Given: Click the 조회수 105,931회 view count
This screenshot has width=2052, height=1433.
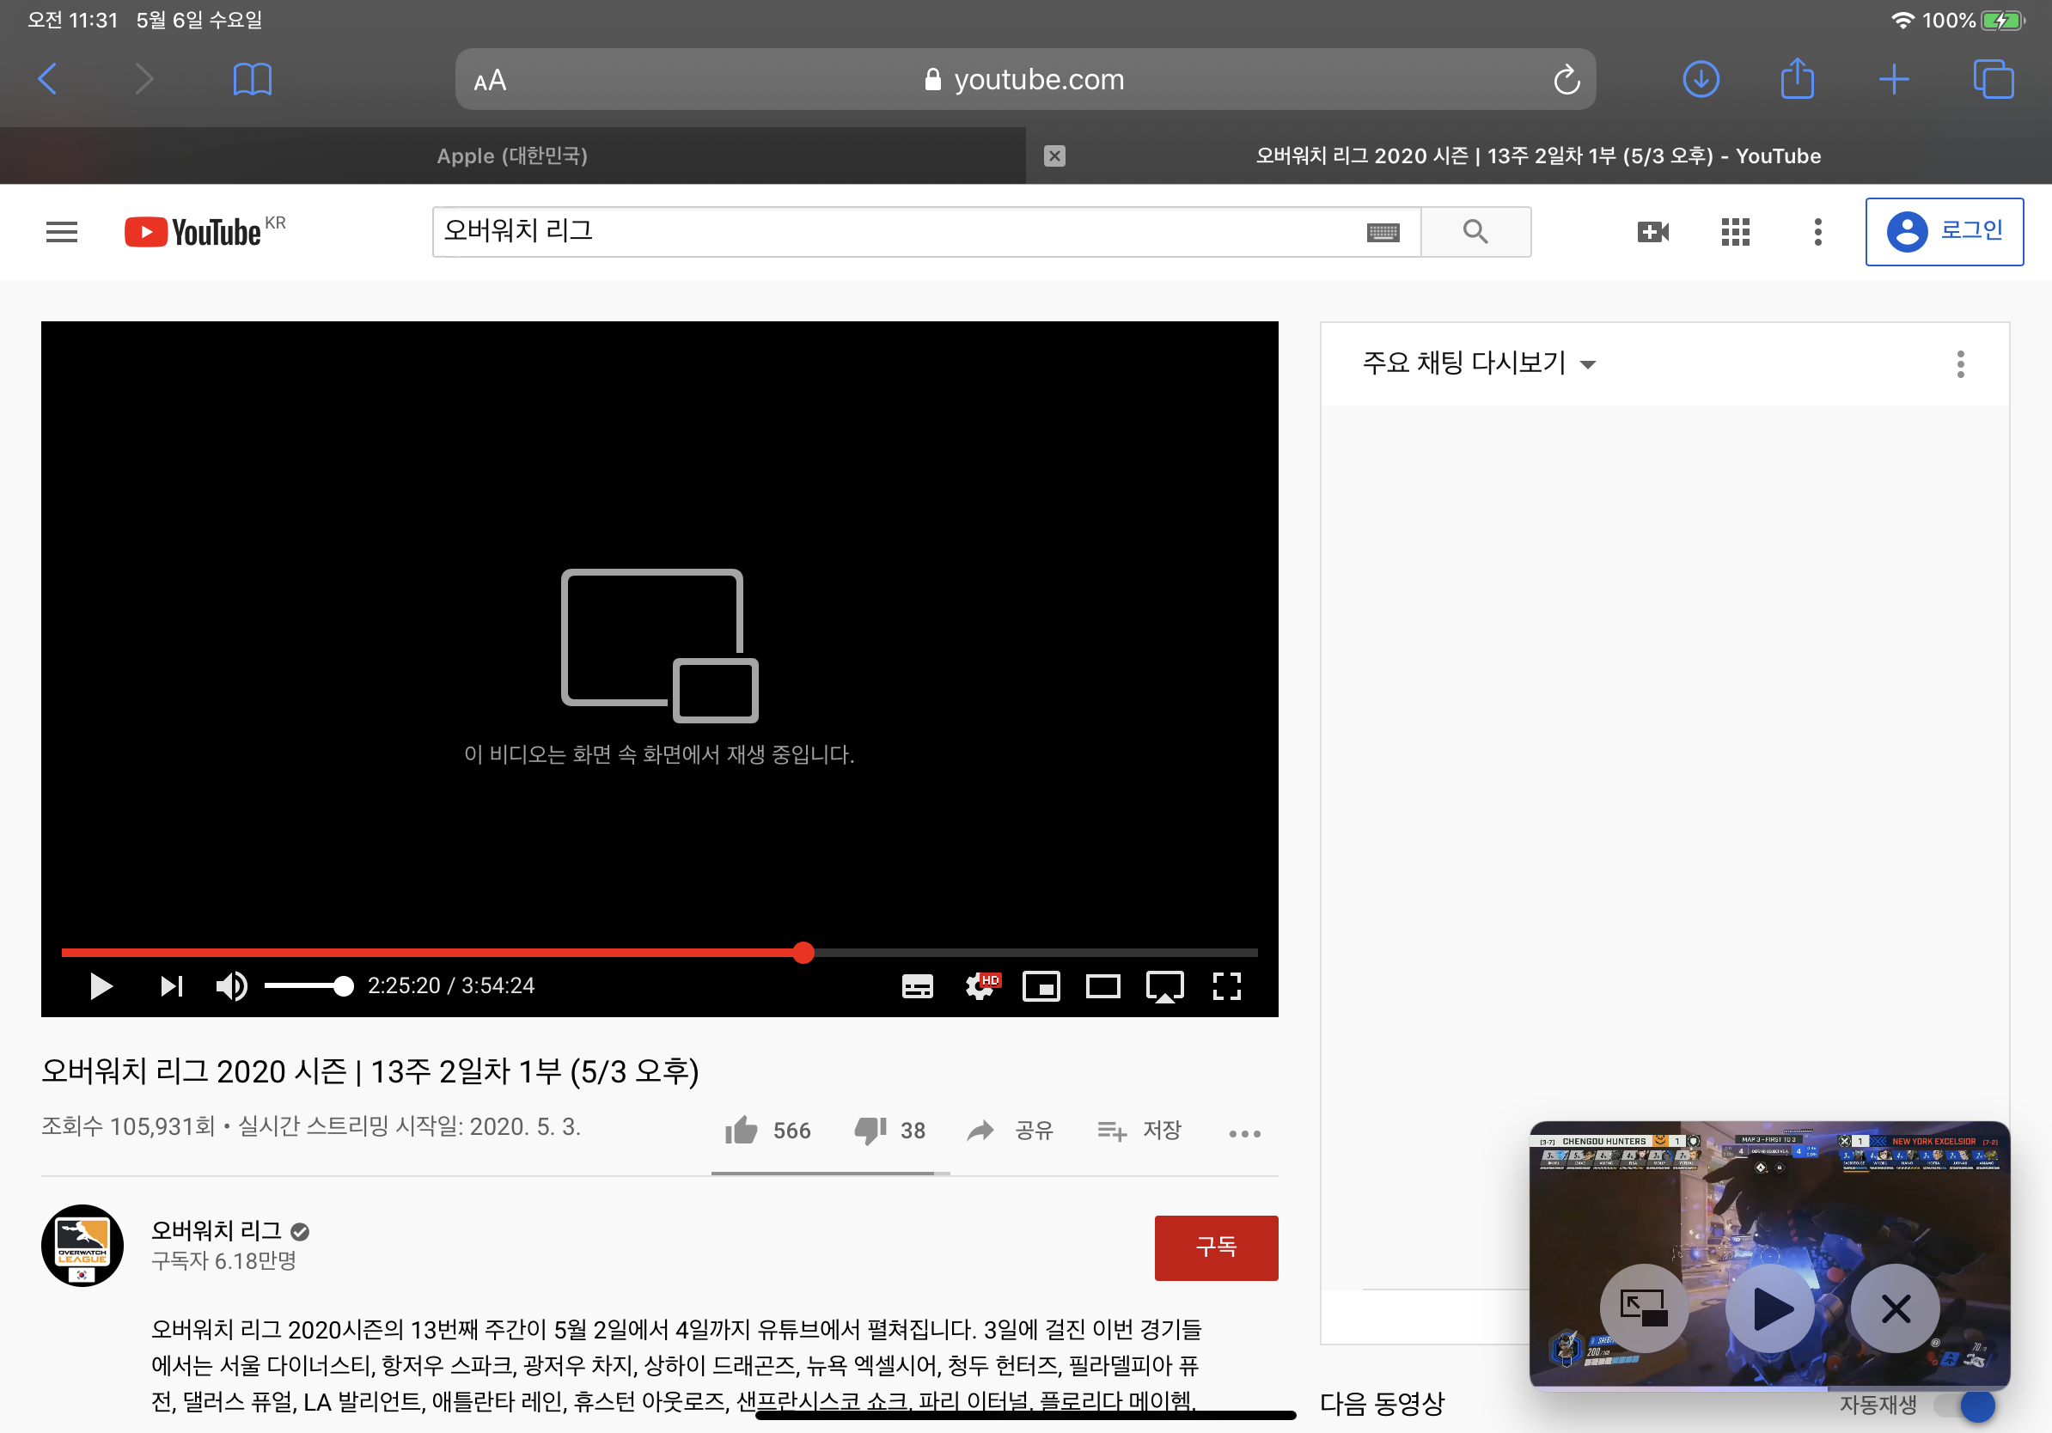Looking at the screenshot, I should [128, 1126].
